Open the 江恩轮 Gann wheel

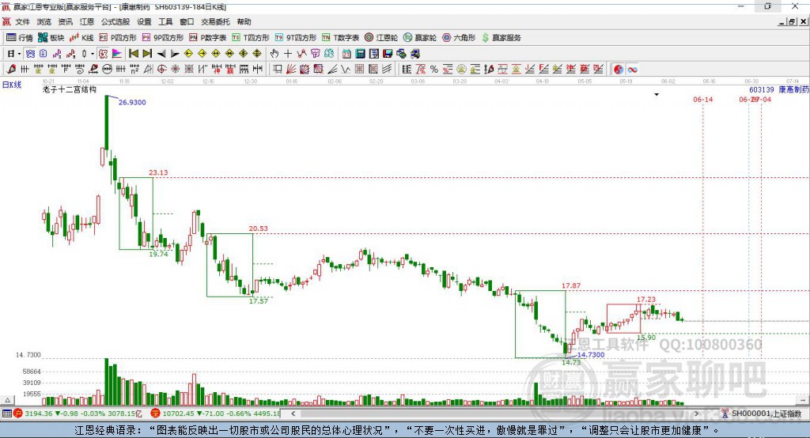tap(381, 38)
